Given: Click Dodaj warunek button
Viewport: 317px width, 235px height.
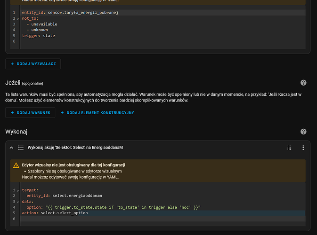Looking at the screenshot, I should pos(30,112).
